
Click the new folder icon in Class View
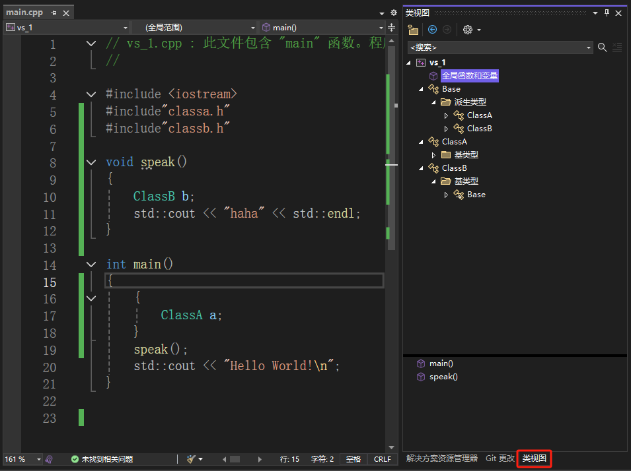click(414, 30)
